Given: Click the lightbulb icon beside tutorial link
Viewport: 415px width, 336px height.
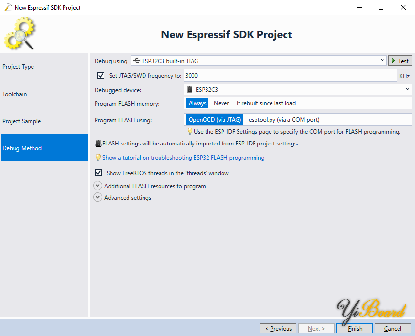Looking at the screenshot, I should [x=98, y=158].
